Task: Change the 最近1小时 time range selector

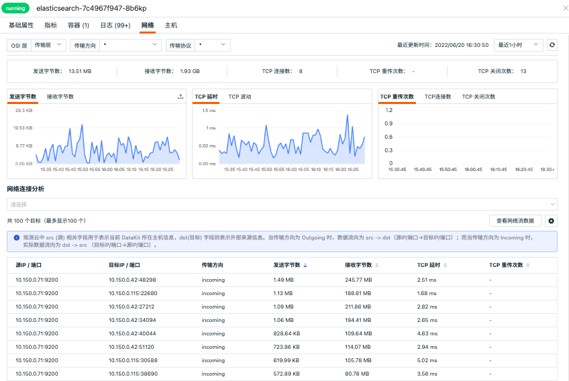Action: tap(518, 45)
